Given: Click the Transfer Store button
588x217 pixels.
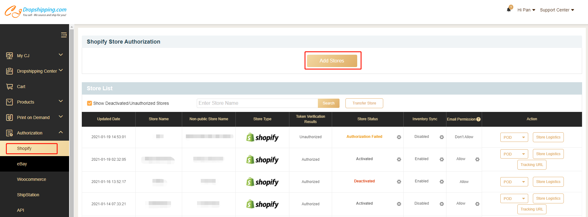Looking at the screenshot, I should pos(364,103).
